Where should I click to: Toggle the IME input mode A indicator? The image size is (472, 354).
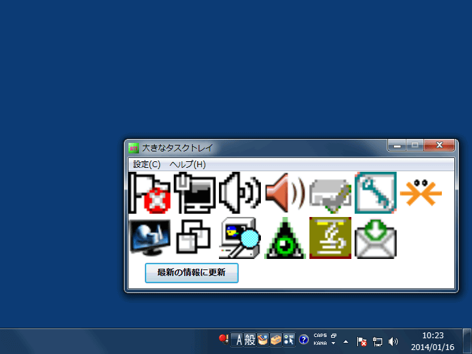click(x=239, y=340)
